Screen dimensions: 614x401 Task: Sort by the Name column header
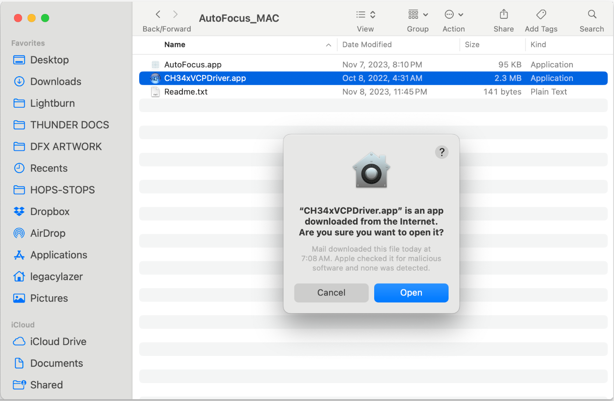pyautogui.click(x=175, y=45)
